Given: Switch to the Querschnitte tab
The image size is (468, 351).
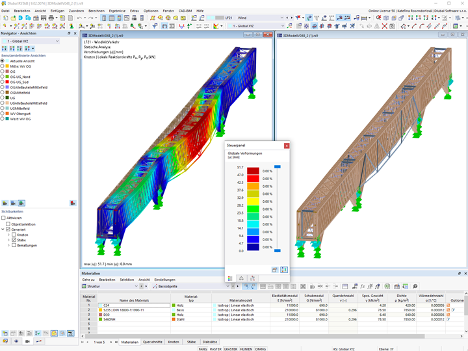Looking at the screenshot, I should (x=153, y=342).
